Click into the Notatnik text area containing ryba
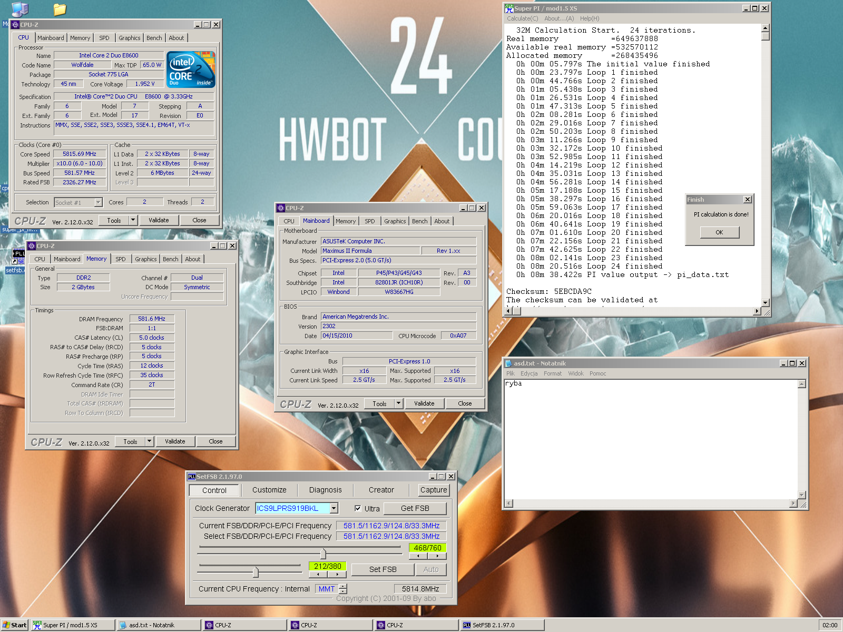Image resolution: width=843 pixels, height=632 pixels. tap(651, 439)
